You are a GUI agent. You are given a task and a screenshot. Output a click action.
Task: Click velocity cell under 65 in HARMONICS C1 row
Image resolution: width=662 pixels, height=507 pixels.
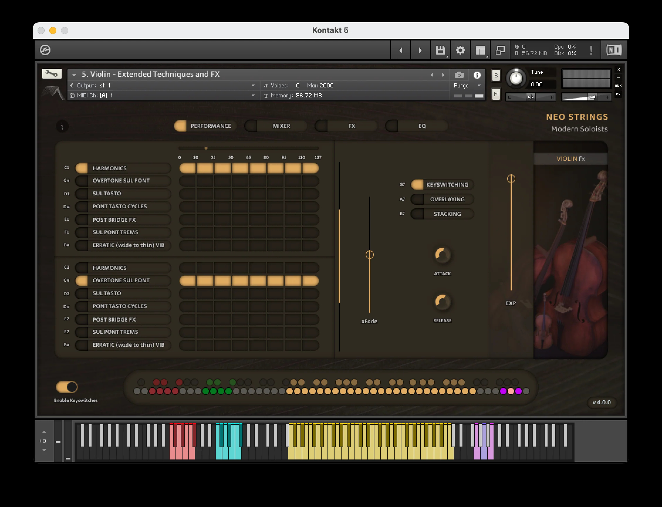point(258,168)
